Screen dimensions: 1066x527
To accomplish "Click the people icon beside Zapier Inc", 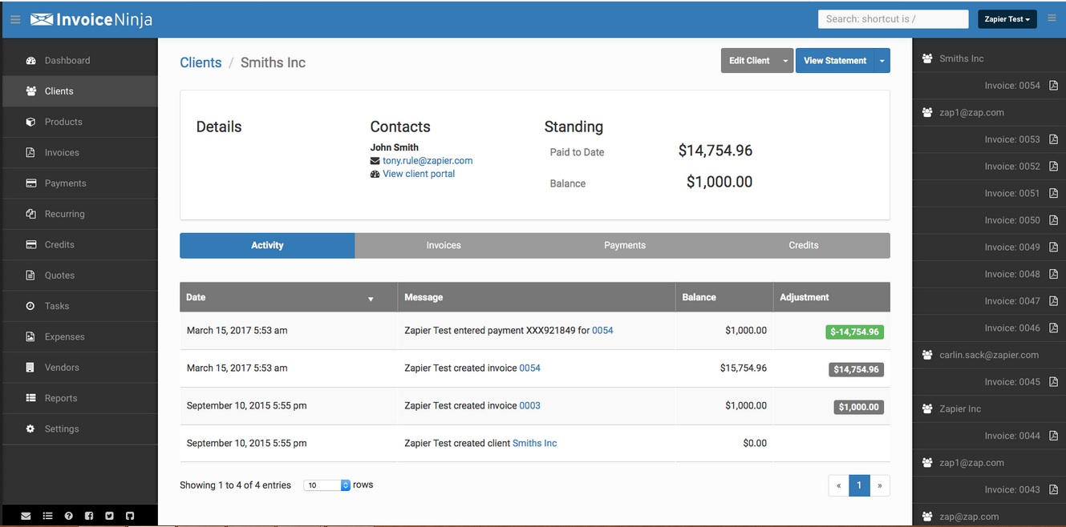I will click(927, 408).
